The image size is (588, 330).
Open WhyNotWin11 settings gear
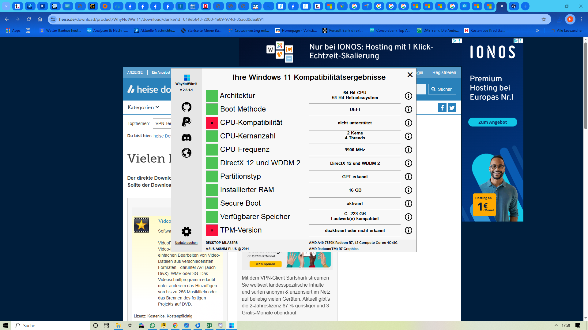coord(186,232)
